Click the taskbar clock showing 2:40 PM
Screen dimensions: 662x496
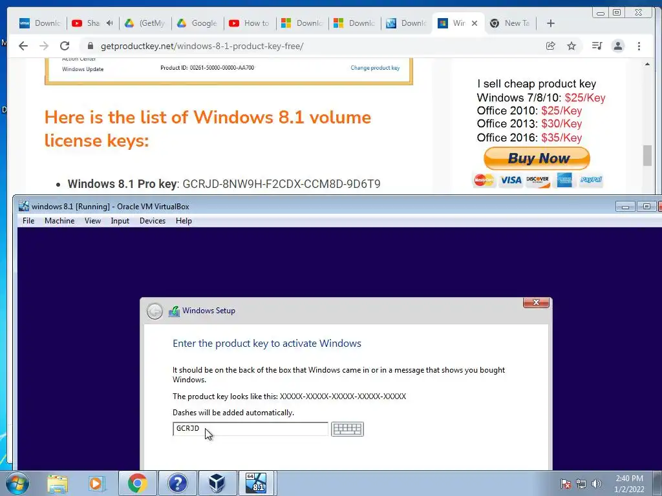[629, 484]
